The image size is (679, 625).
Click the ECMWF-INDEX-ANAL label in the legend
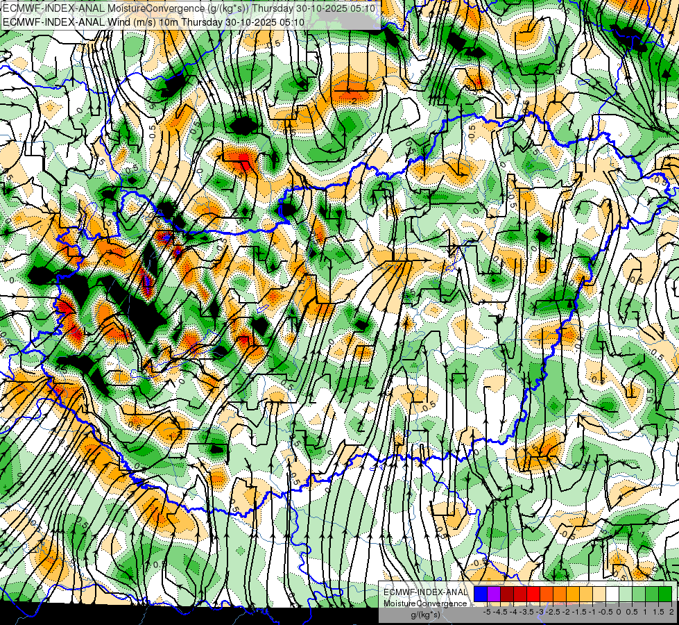point(425,592)
